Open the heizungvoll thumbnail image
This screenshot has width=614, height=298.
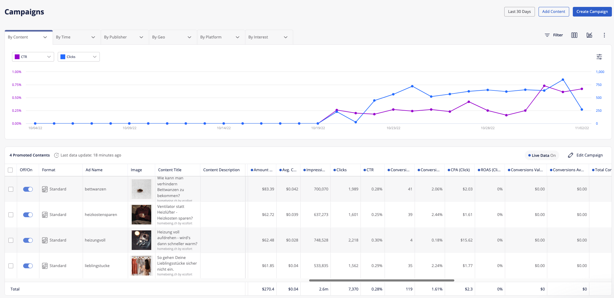(141, 240)
